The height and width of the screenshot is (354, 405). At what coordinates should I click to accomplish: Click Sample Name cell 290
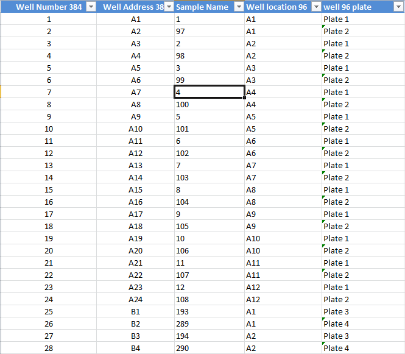(x=210, y=348)
